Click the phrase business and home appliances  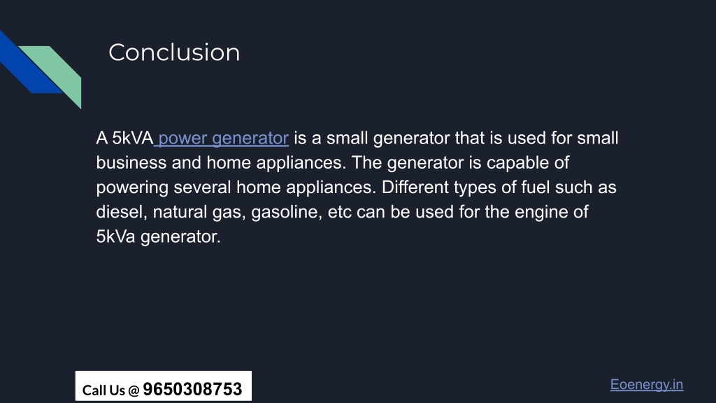point(221,163)
